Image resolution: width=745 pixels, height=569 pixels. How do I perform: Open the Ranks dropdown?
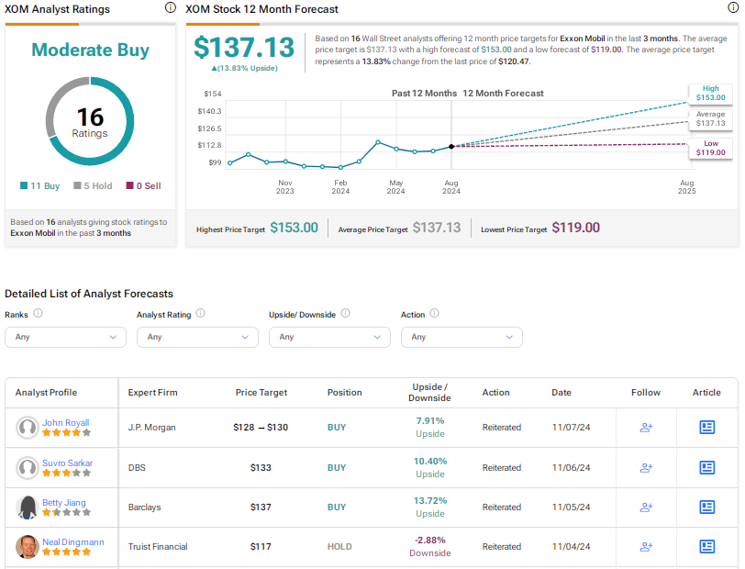point(65,337)
